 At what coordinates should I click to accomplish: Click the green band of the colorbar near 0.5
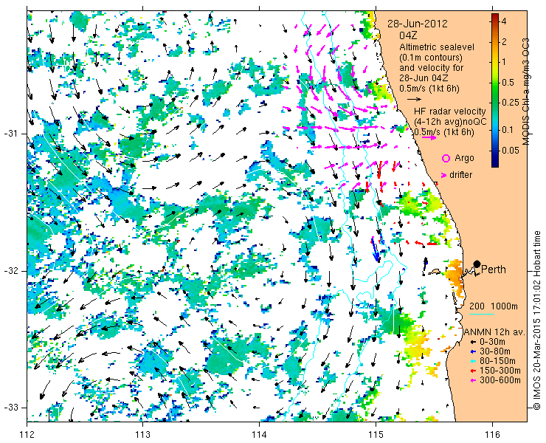495,83
